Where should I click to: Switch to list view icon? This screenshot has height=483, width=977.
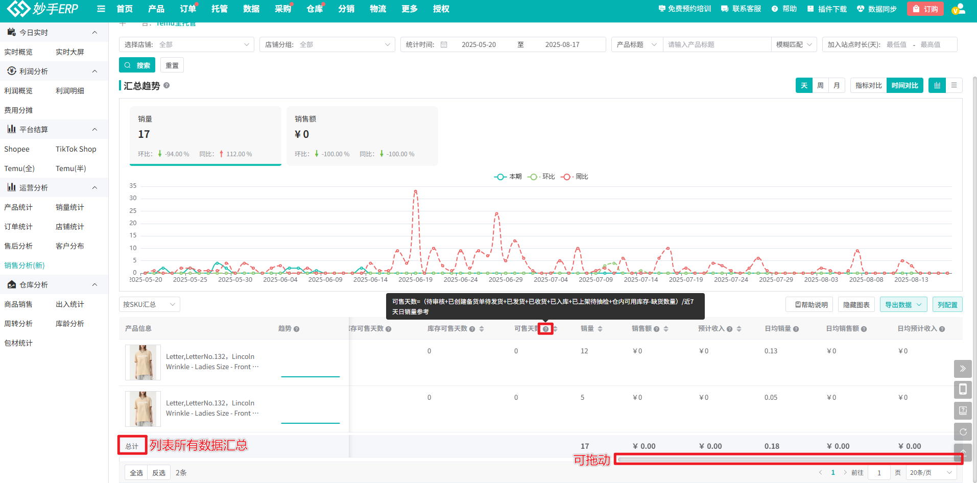click(x=954, y=86)
